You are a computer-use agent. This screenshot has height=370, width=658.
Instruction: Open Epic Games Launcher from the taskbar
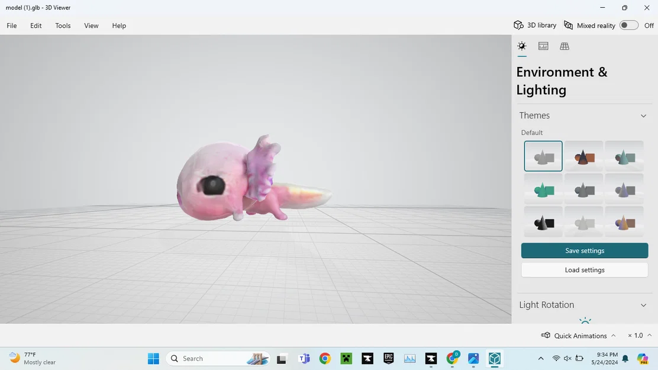(389, 359)
